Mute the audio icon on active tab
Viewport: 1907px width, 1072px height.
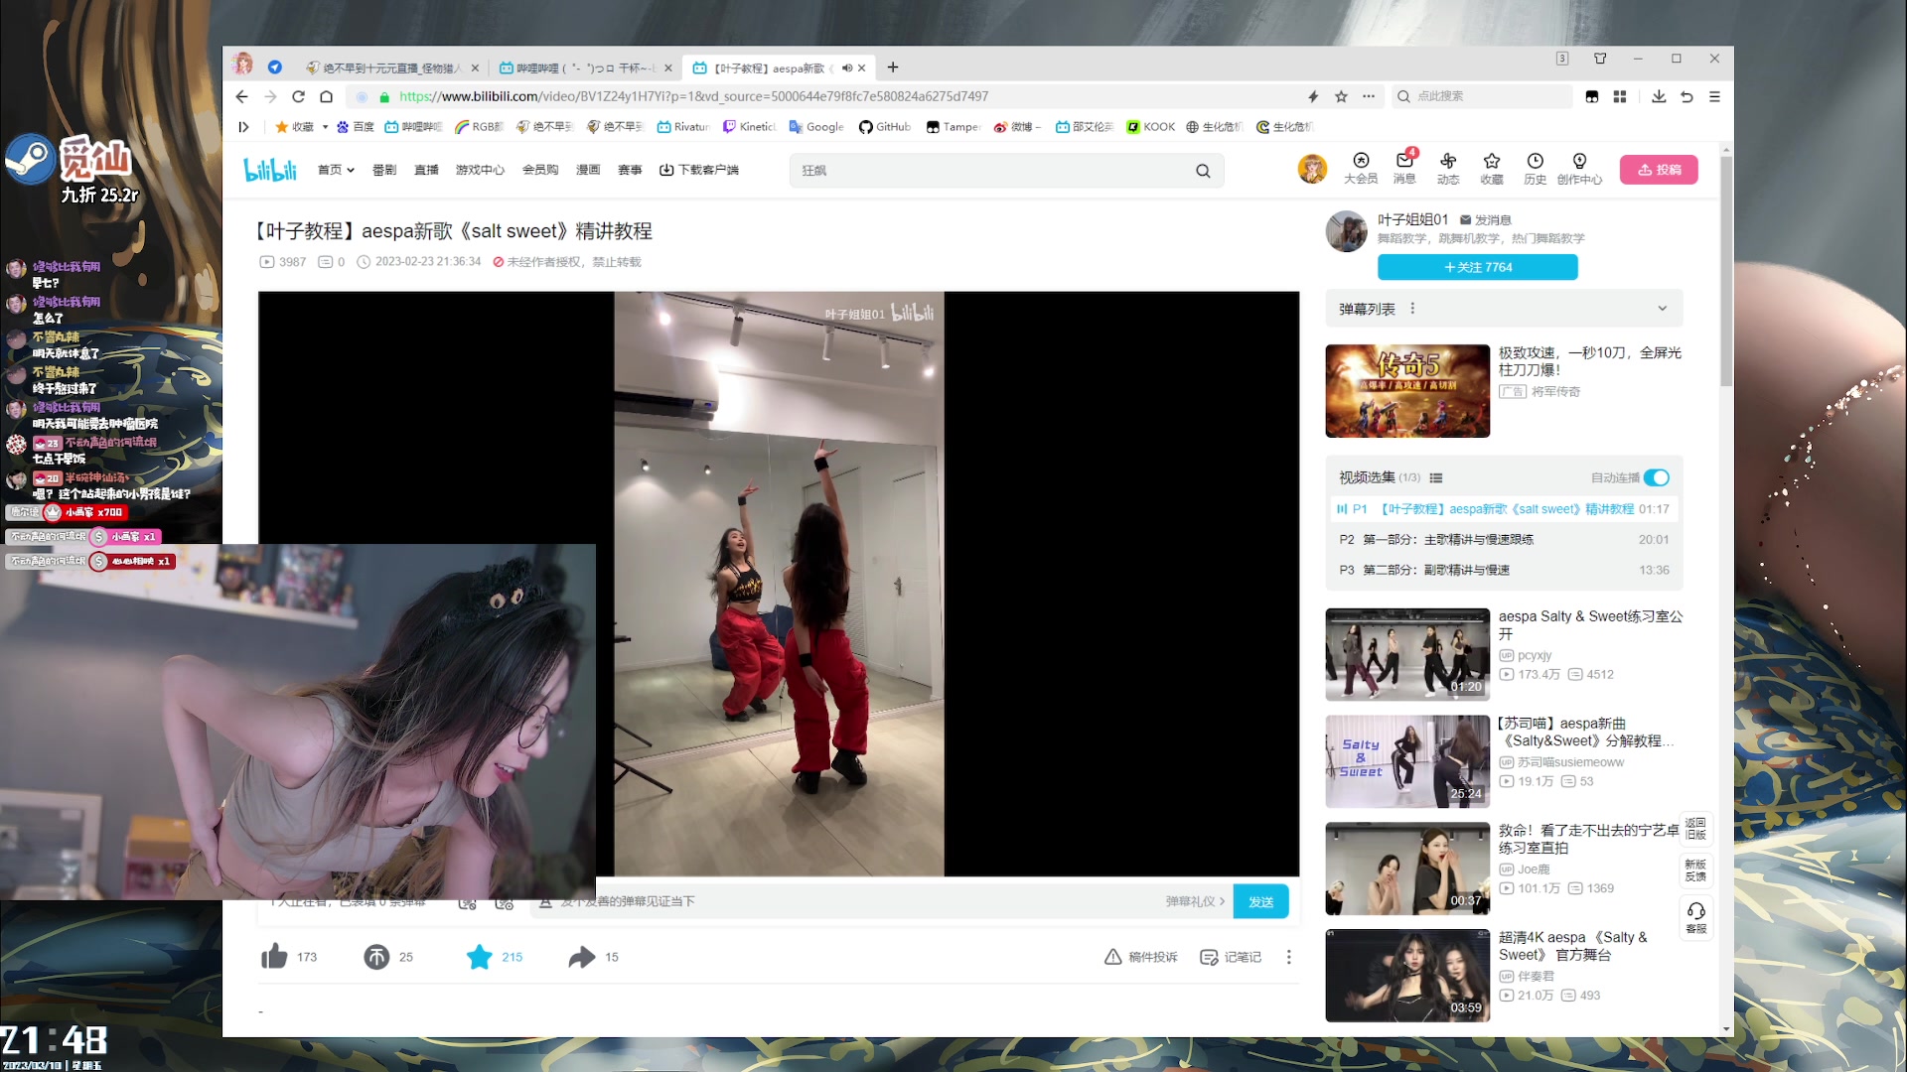847,67
